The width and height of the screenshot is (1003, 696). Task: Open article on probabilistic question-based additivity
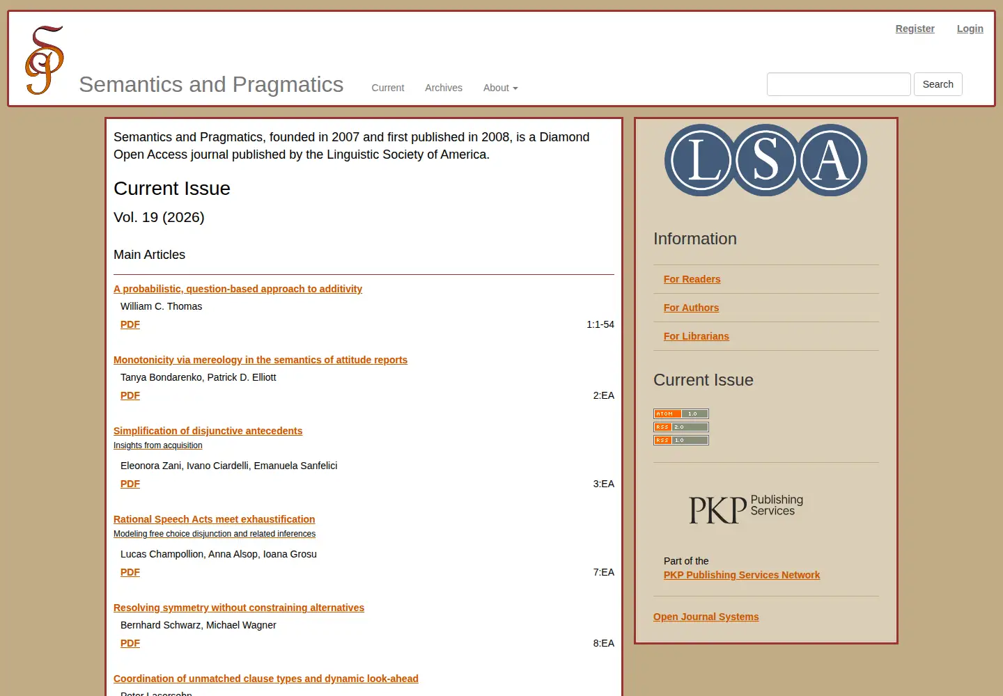[x=238, y=289]
